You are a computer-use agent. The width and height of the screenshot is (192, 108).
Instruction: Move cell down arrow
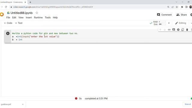[x=165, y=30]
